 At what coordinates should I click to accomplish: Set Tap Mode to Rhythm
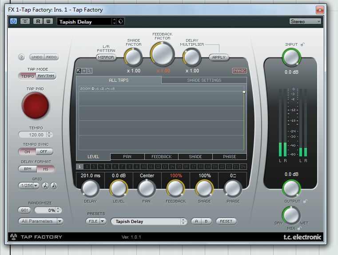[x=46, y=76]
